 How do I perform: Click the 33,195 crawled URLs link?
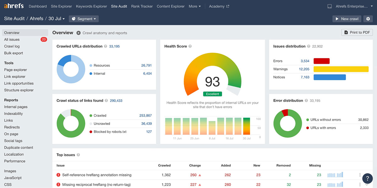point(114,46)
